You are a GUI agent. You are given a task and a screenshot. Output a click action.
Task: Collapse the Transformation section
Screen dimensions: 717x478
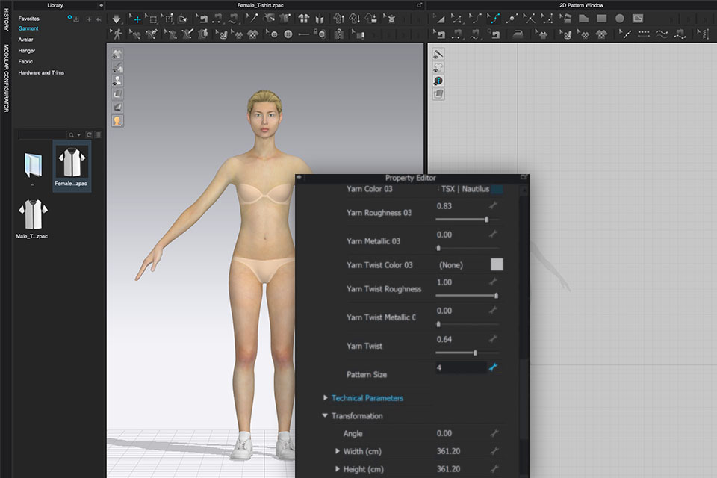pos(325,415)
